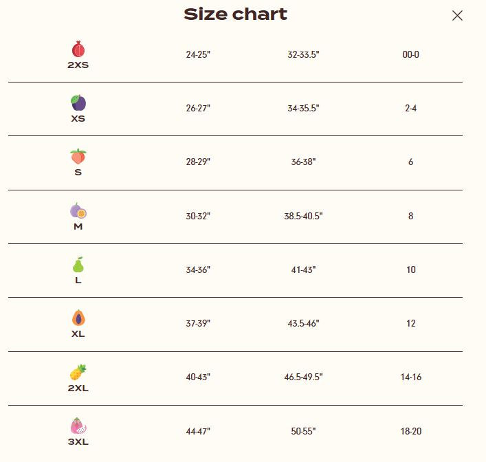Click the 18-20 size value for 3XL

click(411, 431)
